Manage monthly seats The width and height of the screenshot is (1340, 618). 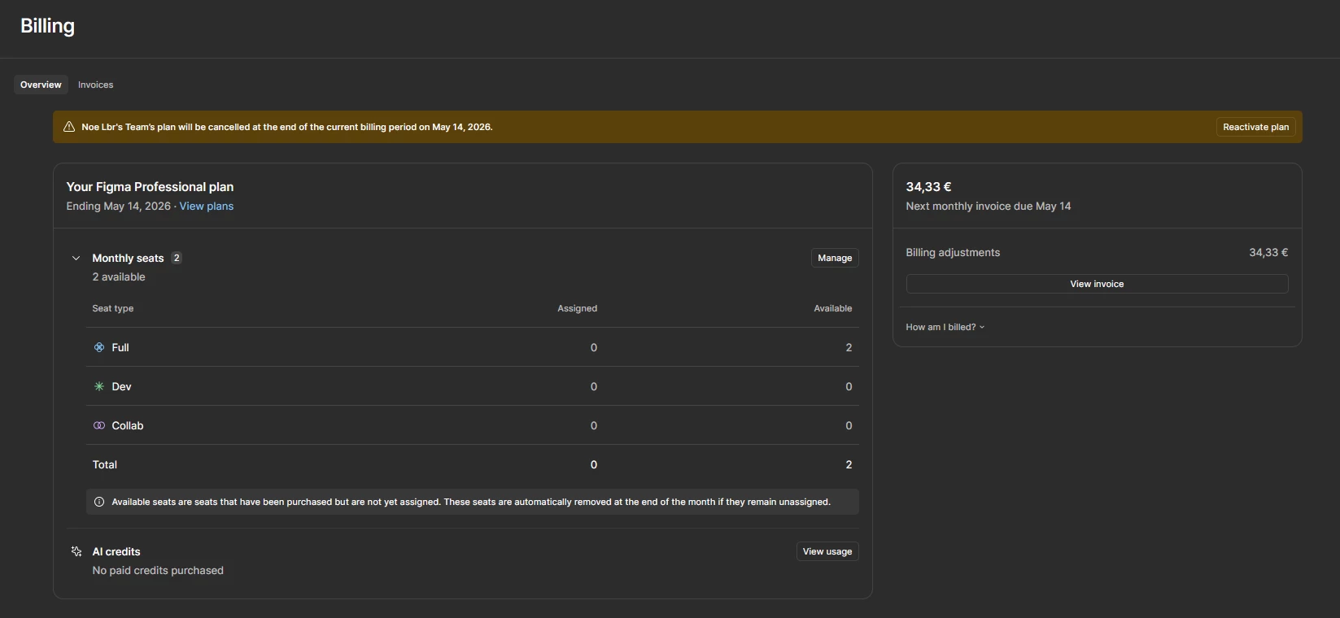pos(835,258)
